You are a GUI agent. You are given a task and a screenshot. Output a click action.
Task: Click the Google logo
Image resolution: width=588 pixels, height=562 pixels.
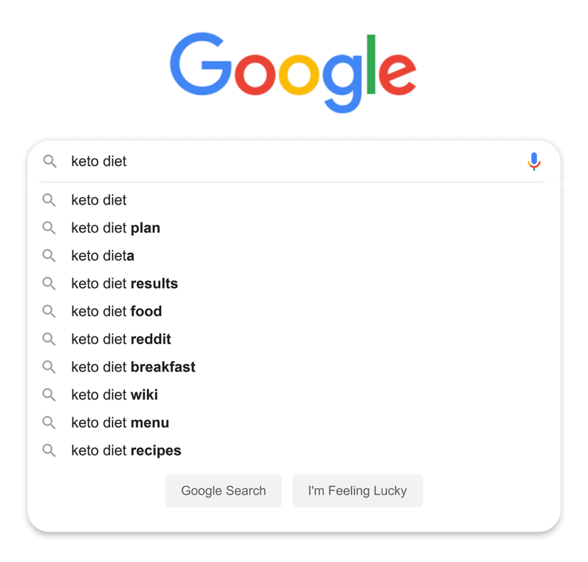(x=293, y=72)
